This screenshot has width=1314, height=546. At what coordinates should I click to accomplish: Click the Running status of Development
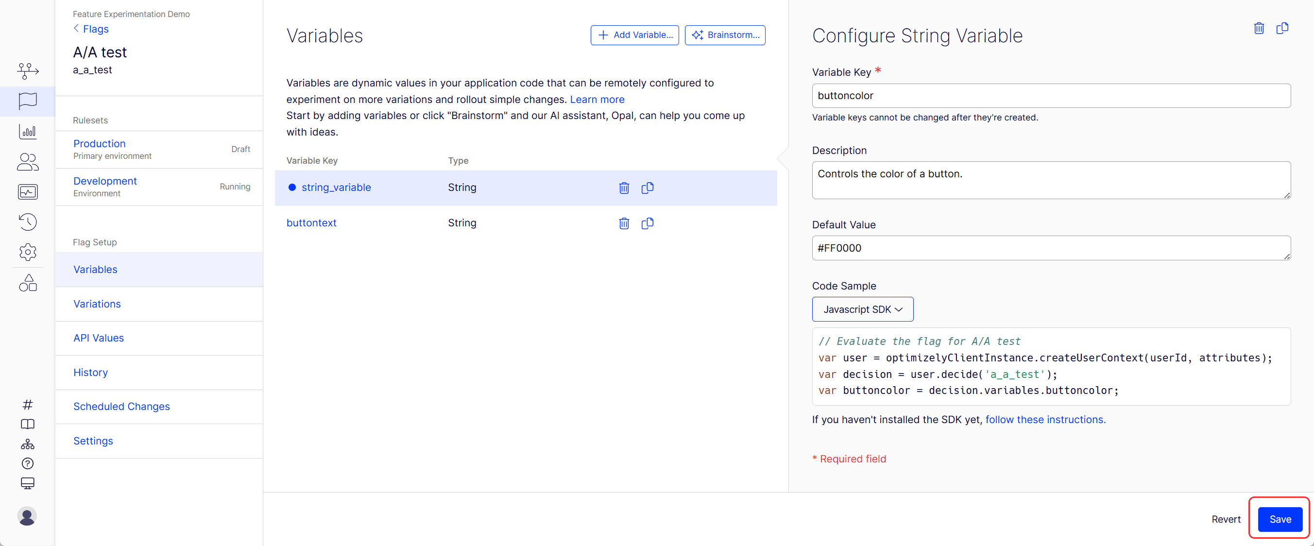(x=235, y=187)
